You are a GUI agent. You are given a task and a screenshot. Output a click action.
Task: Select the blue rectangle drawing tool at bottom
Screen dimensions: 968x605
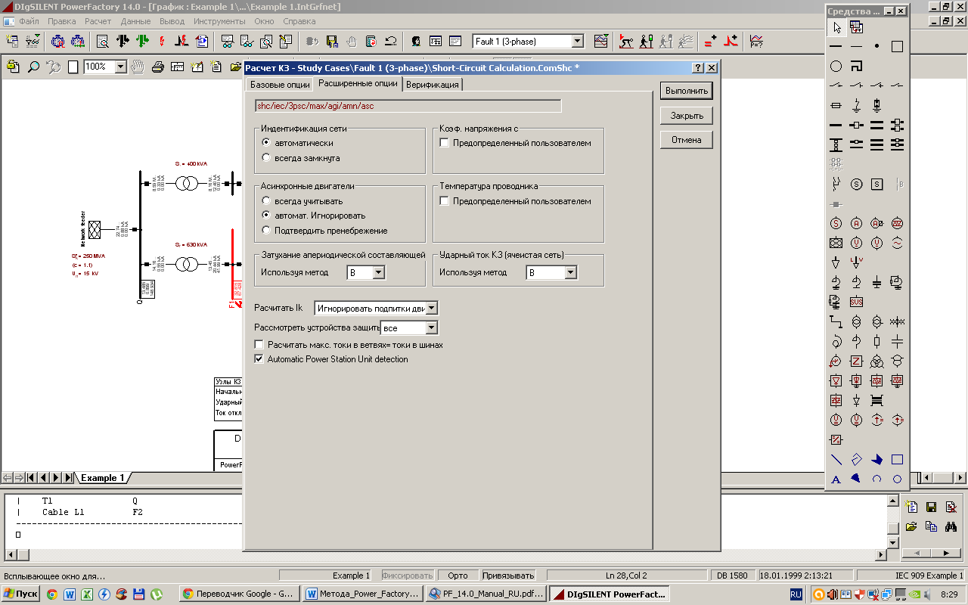click(897, 459)
